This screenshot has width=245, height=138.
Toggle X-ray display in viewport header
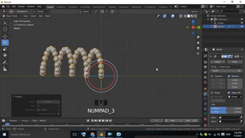[x=181, y=16]
